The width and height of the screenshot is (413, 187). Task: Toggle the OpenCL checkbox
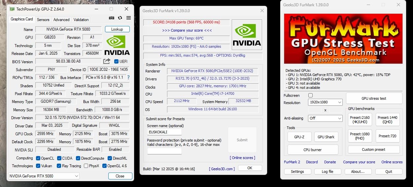click(x=38, y=158)
